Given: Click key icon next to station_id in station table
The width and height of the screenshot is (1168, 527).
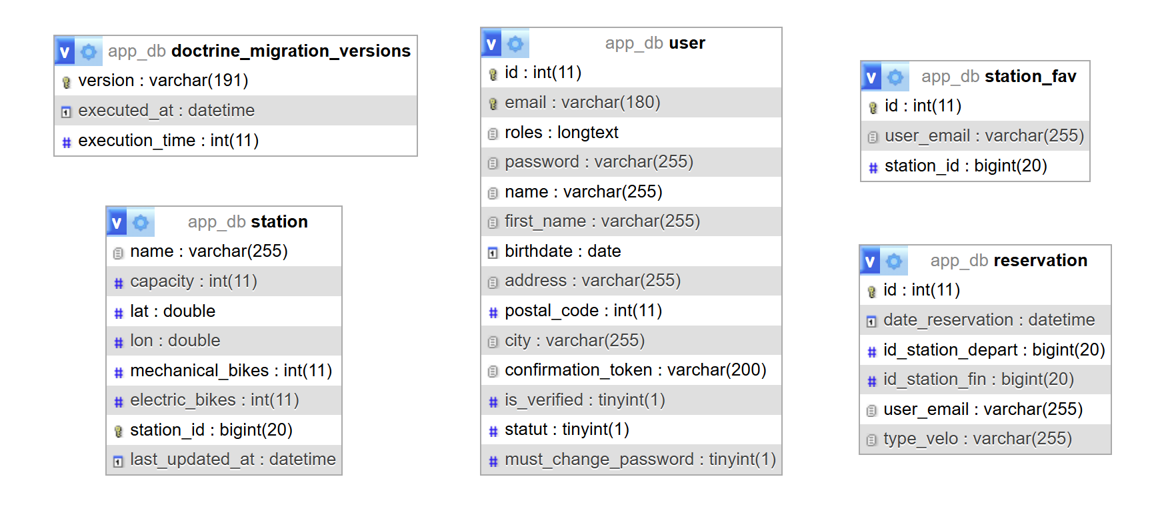Looking at the screenshot, I should pyautogui.click(x=118, y=432).
